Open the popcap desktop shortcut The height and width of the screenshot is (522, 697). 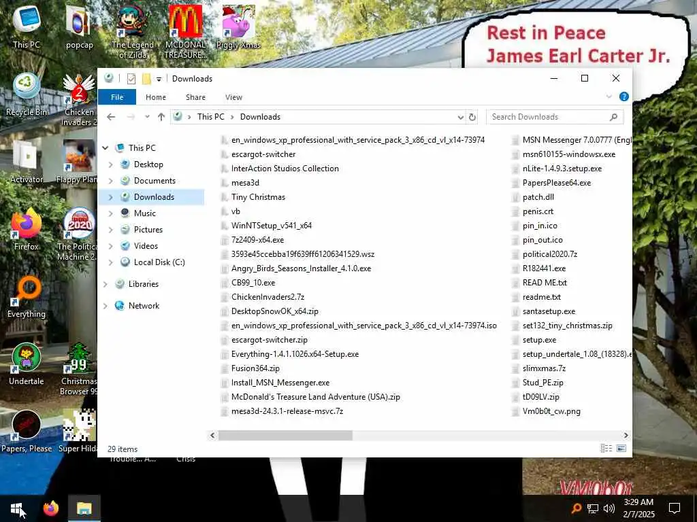[x=79, y=26]
